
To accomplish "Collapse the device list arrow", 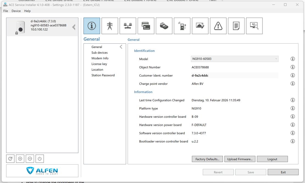I will pyautogui.click(x=74, y=27).
